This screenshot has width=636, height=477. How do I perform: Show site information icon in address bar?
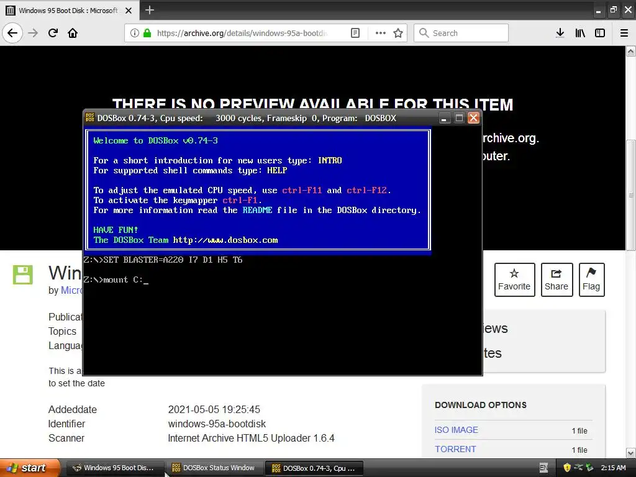coord(134,33)
